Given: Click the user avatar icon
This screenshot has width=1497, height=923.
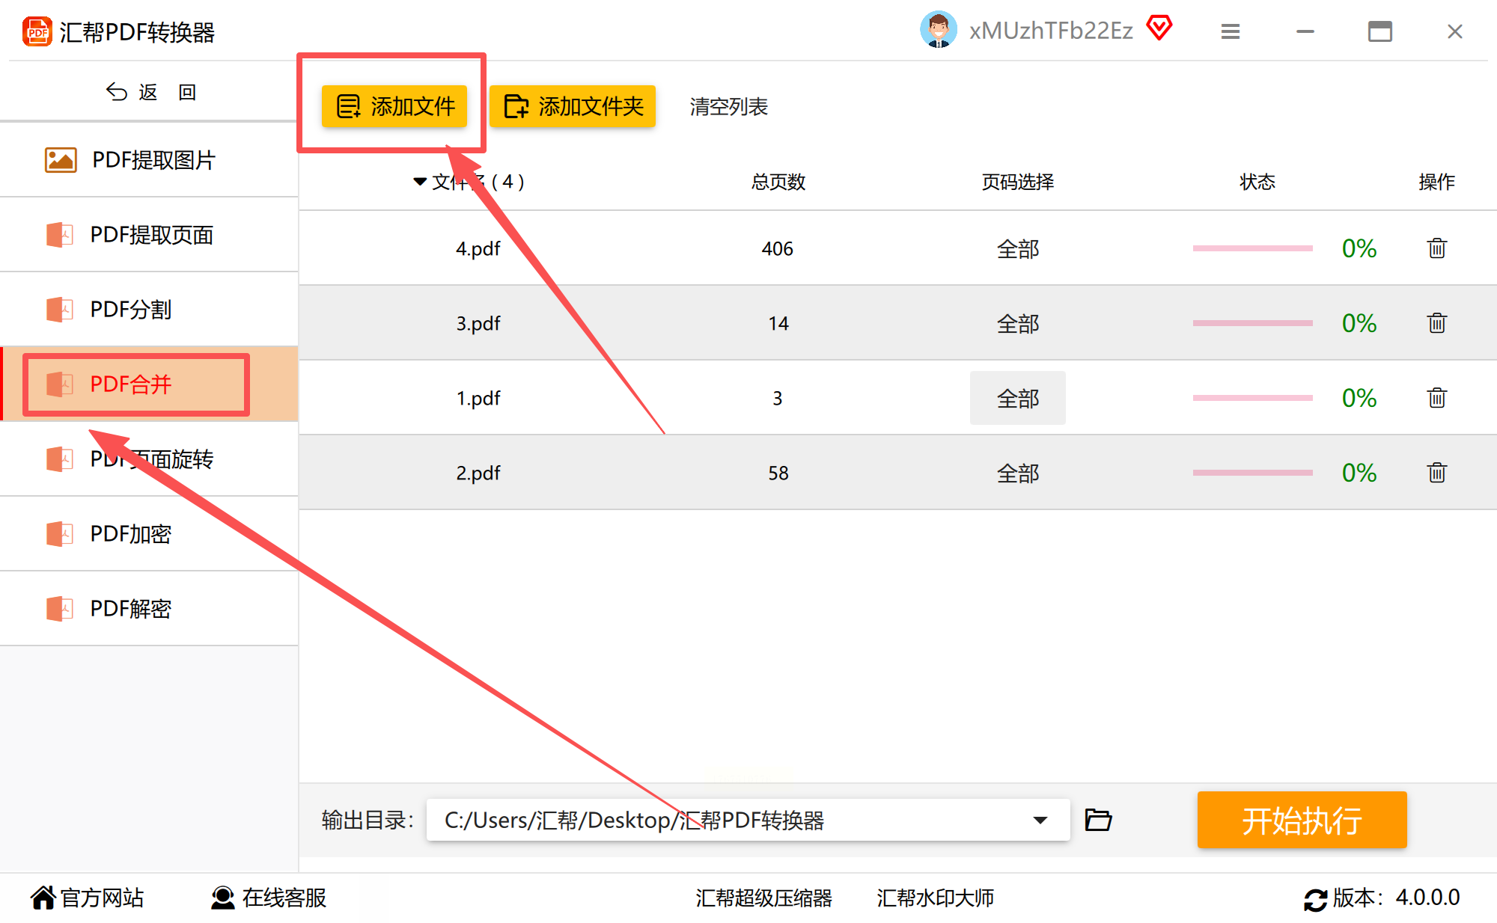Looking at the screenshot, I should (938, 30).
